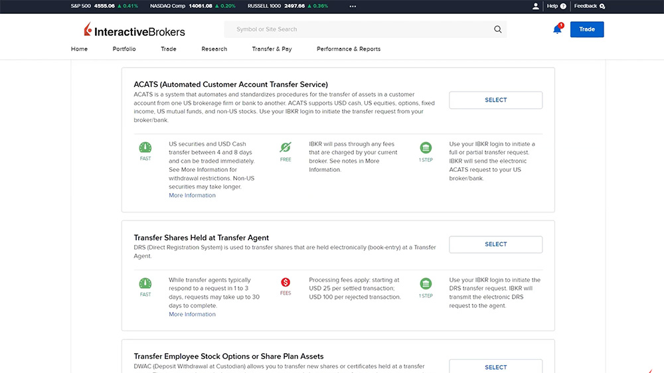Open the Performance & Reports menu
This screenshot has height=373, width=664.
pos(349,49)
